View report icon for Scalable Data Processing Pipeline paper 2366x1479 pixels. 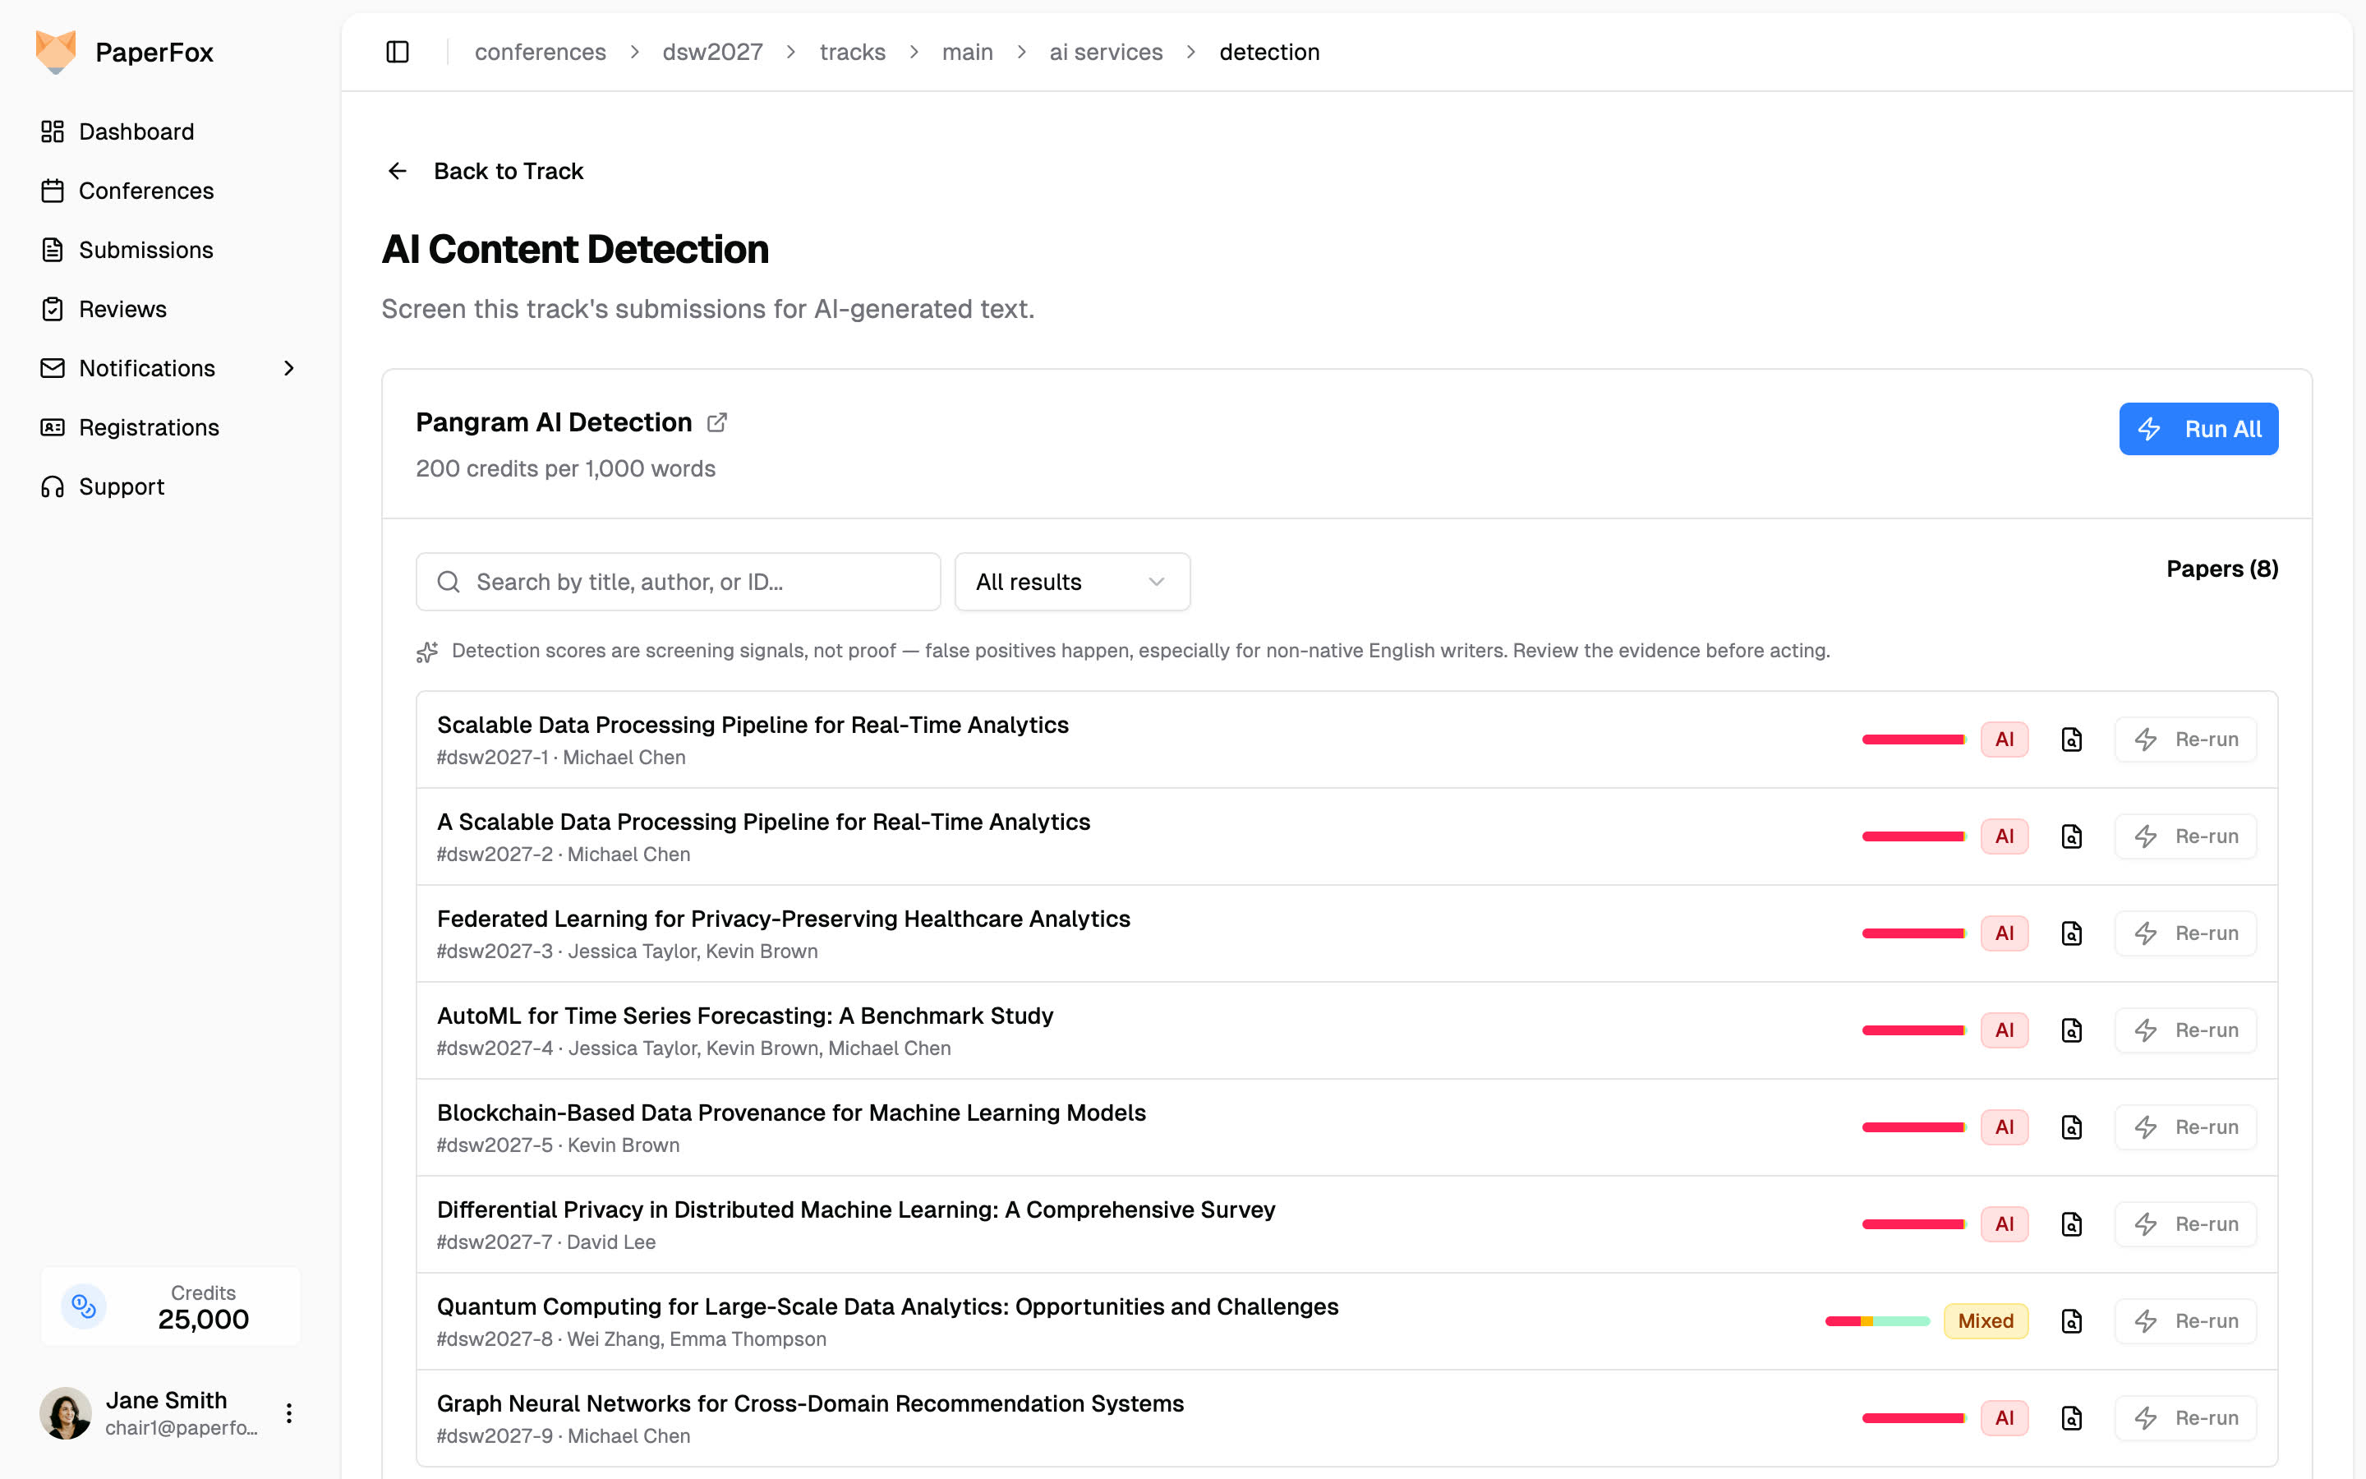[2071, 739]
